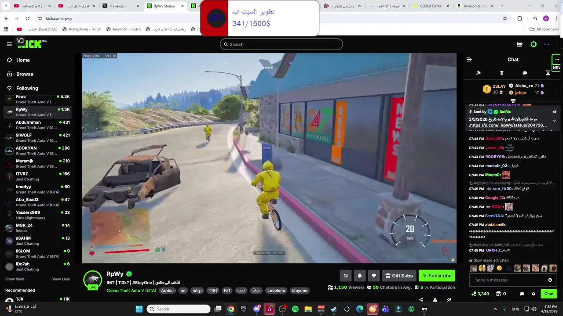Open the Kick hamburger menu
563x316 pixels.
pos(9,44)
